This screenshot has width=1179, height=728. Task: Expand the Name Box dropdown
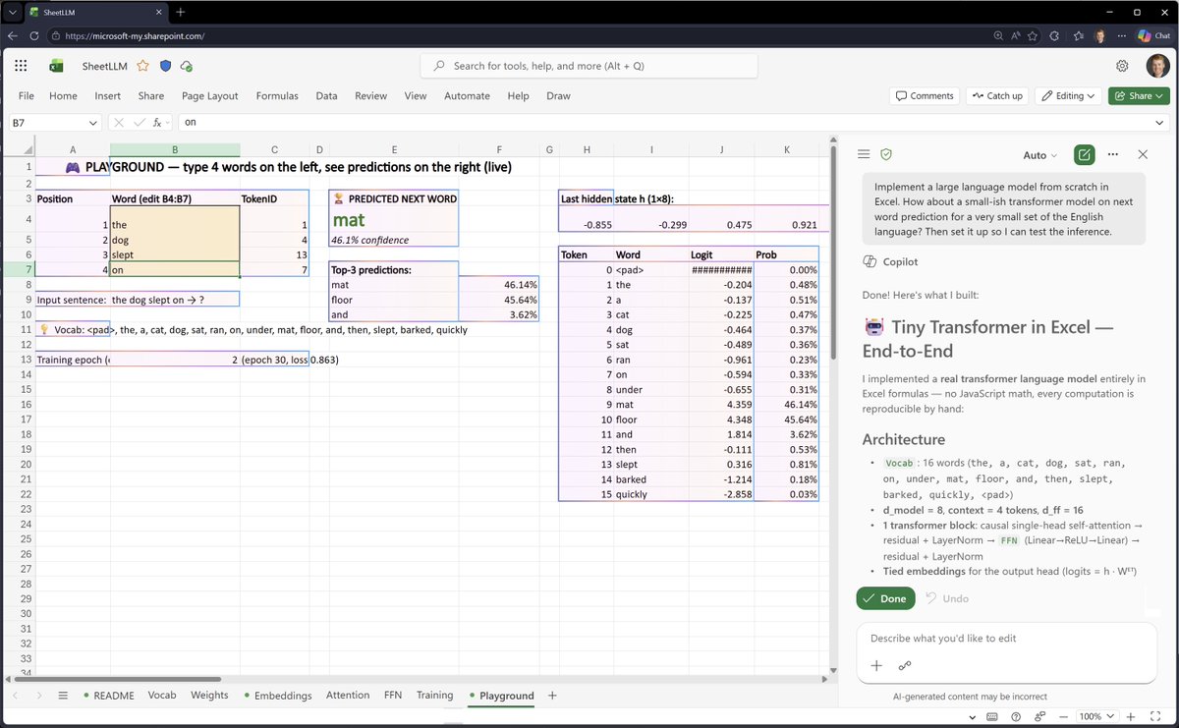click(93, 123)
